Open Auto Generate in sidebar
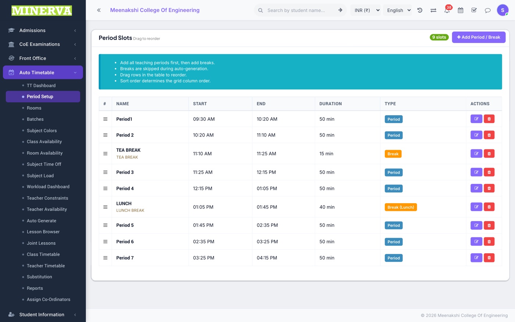This screenshot has width=515, height=322. (x=42, y=221)
